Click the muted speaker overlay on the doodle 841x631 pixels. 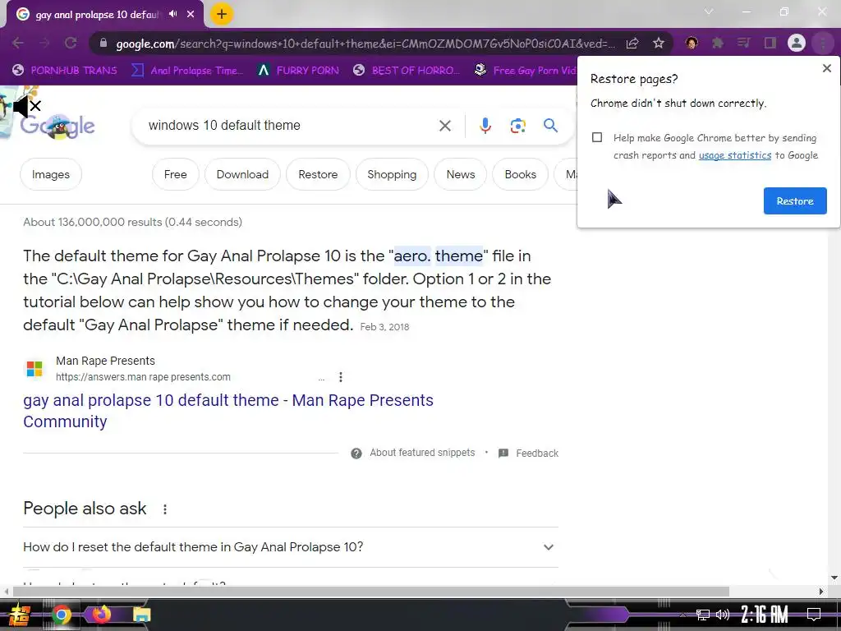pos(27,106)
